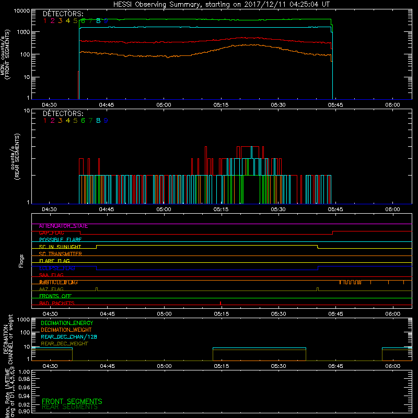Click the BAD_PACKETS red marker near 05:15

[220, 303]
